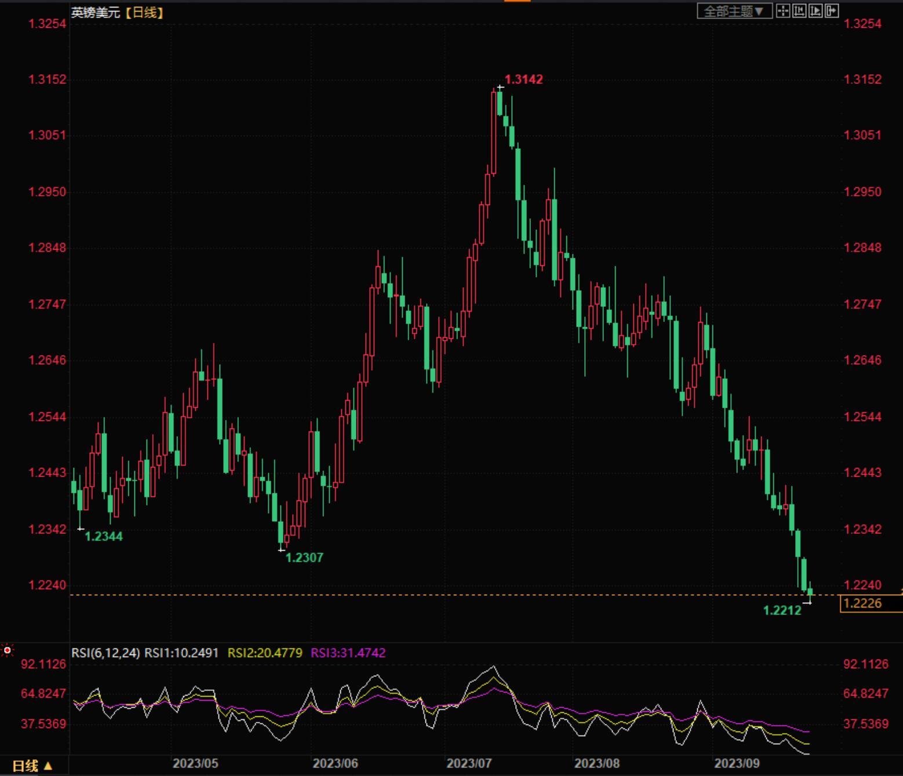This screenshot has height=776, width=903.
Task: Click the red indicator settings icon beside RSI
Action: point(7,650)
